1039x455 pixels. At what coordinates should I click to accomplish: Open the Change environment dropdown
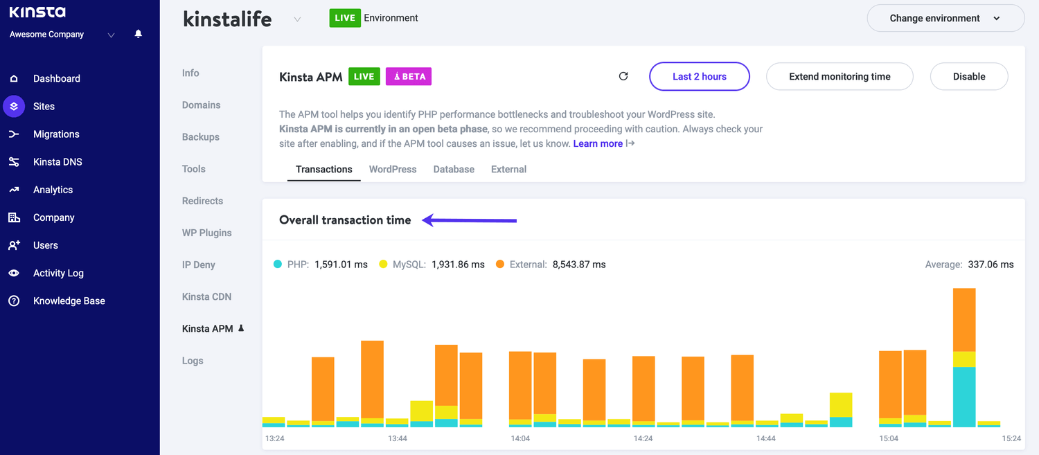[945, 18]
